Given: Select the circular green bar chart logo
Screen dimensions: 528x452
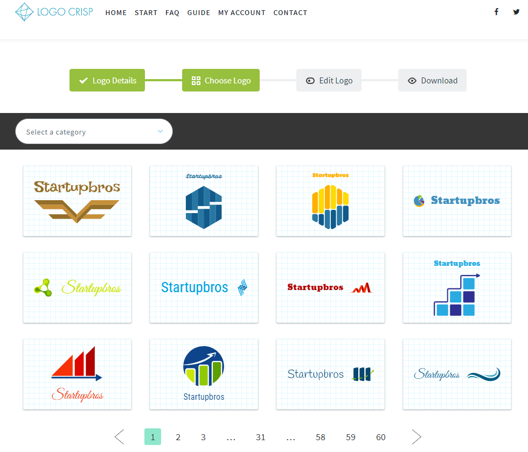Looking at the screenshot, I should [x=204, y=375].
